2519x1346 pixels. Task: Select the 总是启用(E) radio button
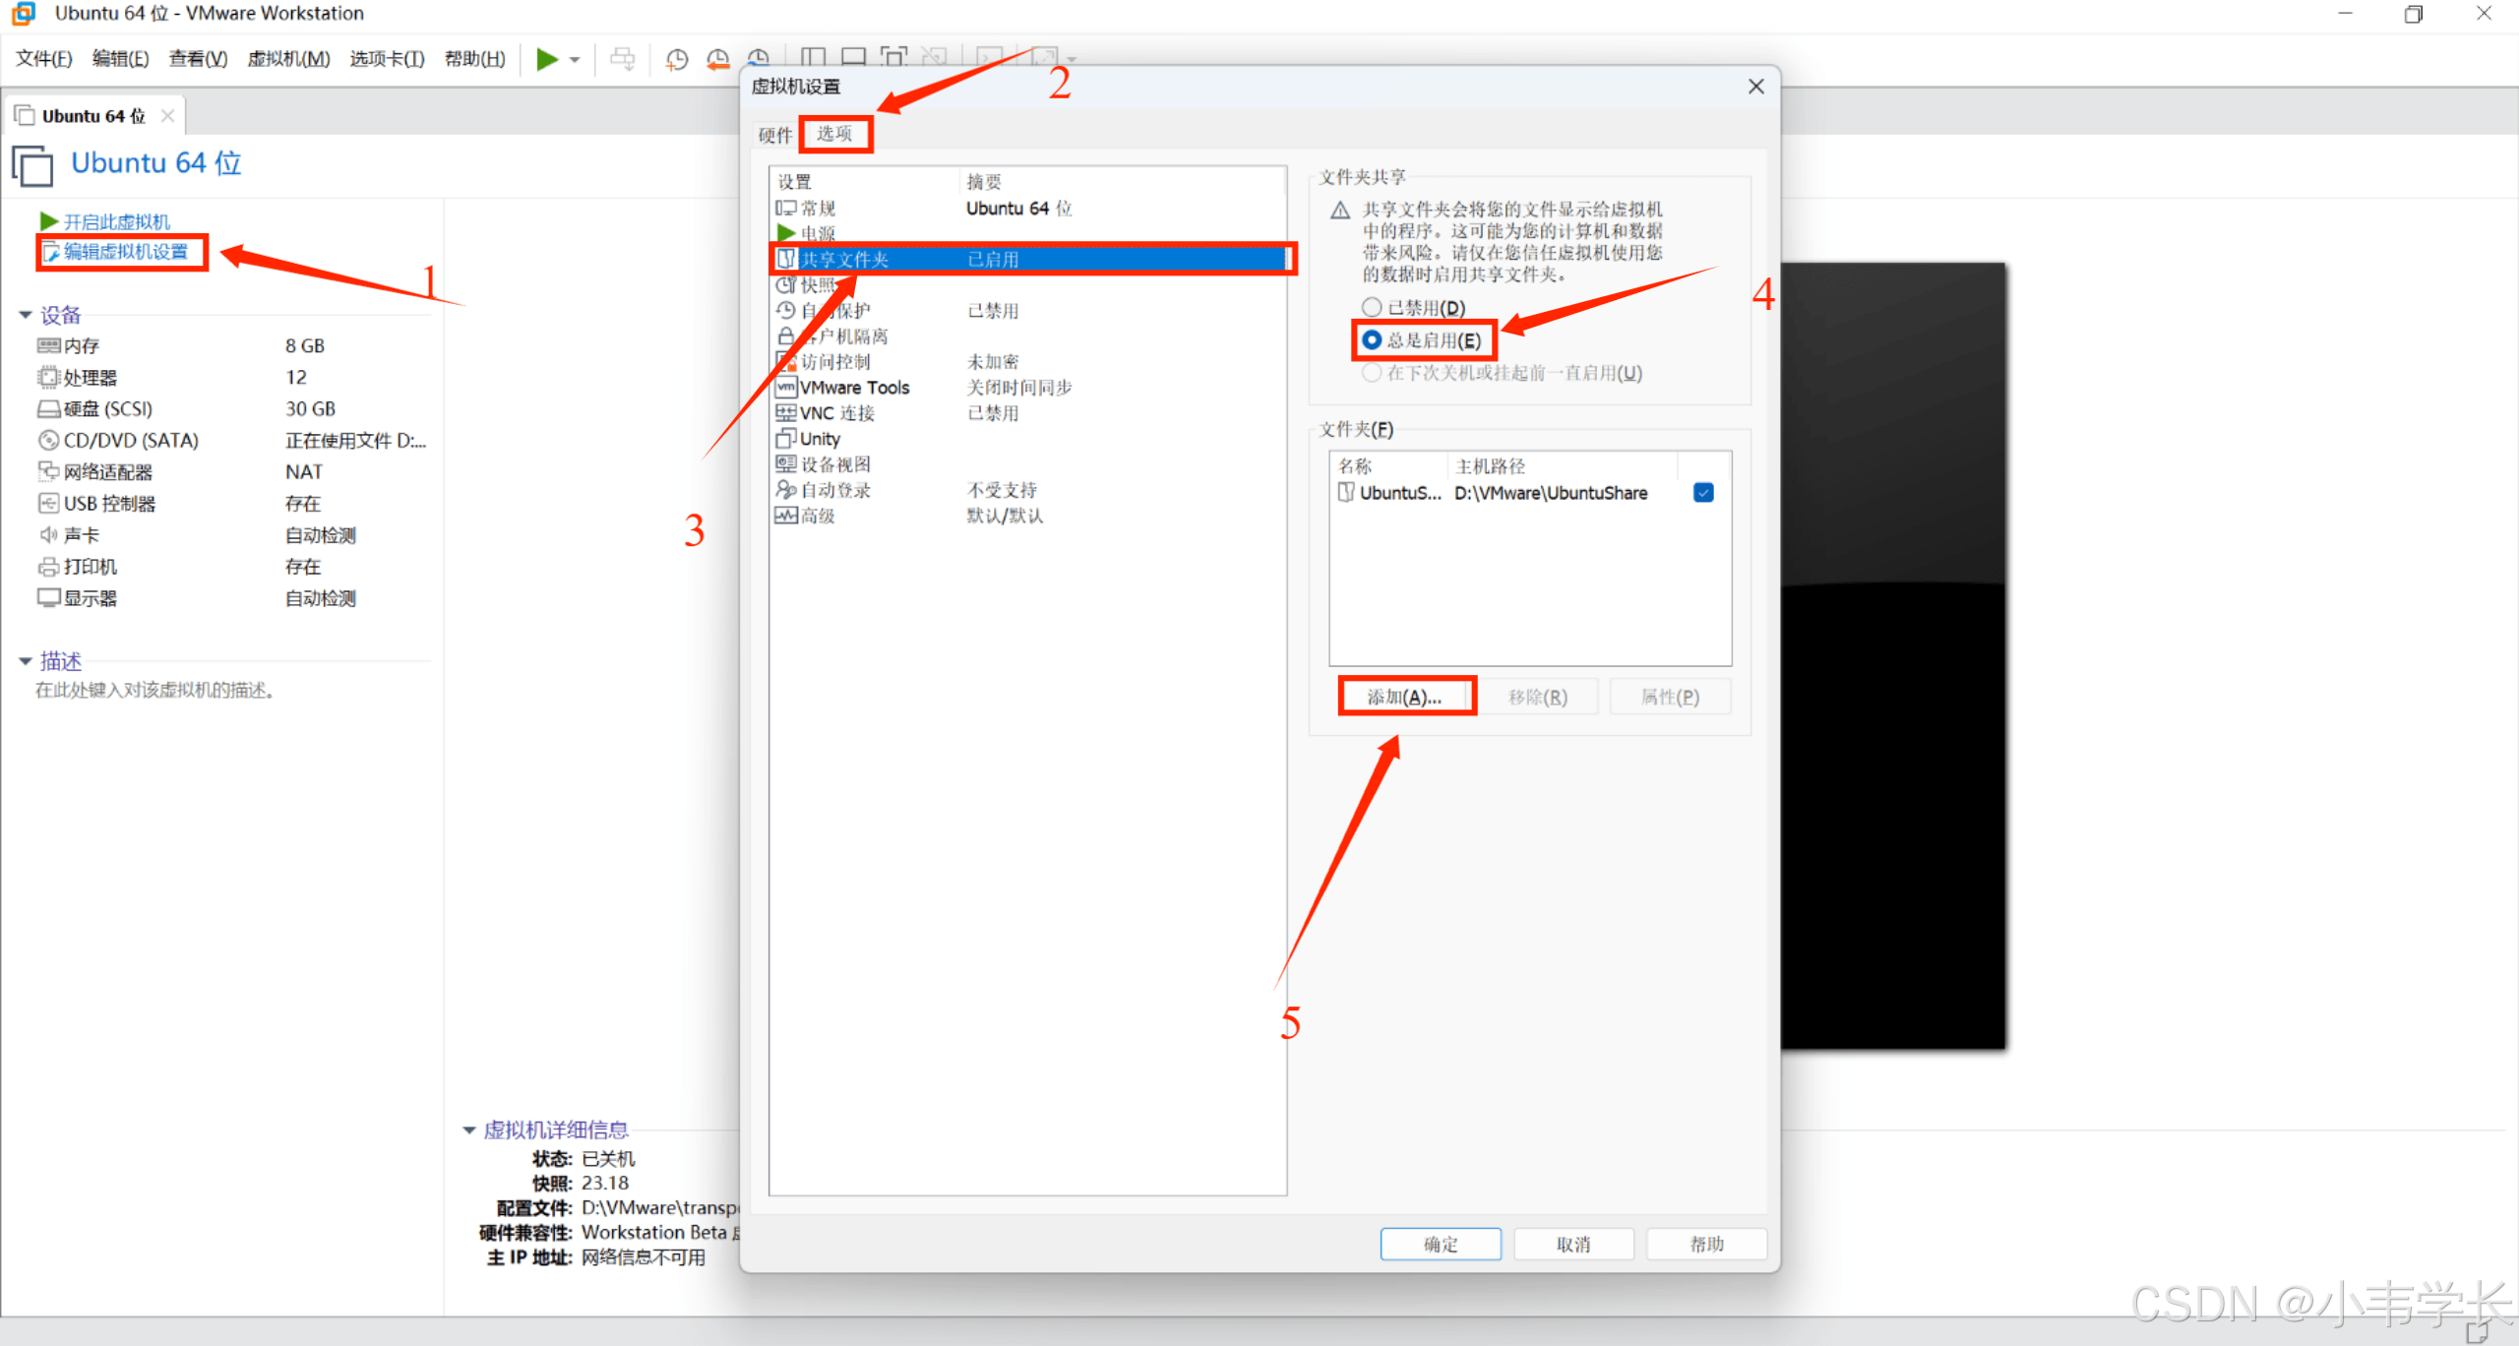coord(1372,340)
